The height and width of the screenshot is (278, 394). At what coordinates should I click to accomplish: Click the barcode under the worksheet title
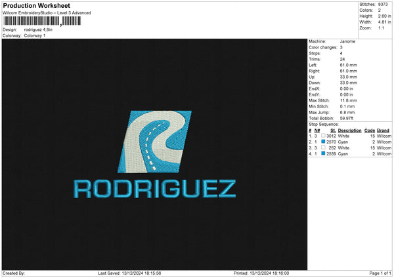[x=42, y=21]
